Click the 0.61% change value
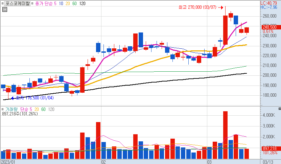The height and width of the screenshot is (164, 281). point(268,31)
